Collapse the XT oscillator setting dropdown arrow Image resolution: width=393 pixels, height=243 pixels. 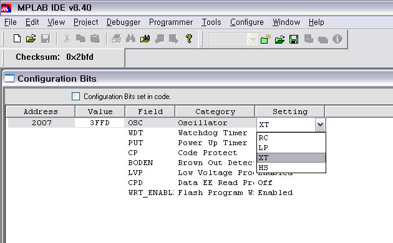[x=320, y=125]
